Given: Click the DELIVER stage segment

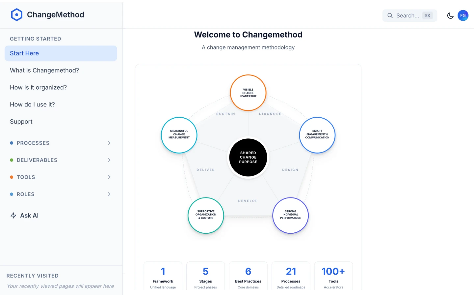Looking at the screenshot, I should coord(206,170).
